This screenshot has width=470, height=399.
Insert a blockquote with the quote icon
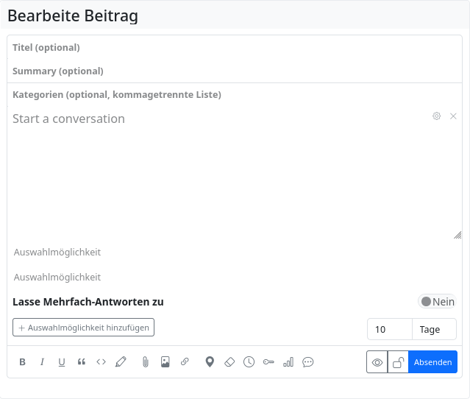click(x=82, y=362)
